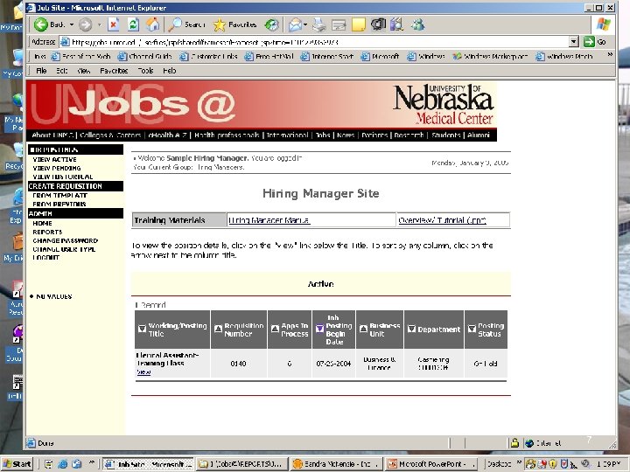The height and width of the screenshot is (472, 630).
Task: Open the Back button history dropdown arrow
Action: click(72, 24)
